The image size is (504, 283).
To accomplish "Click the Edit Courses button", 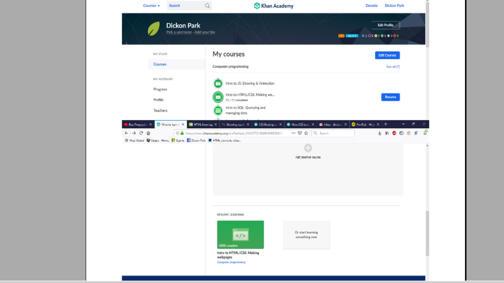I will pyautogui.click(x=387, y=55).
